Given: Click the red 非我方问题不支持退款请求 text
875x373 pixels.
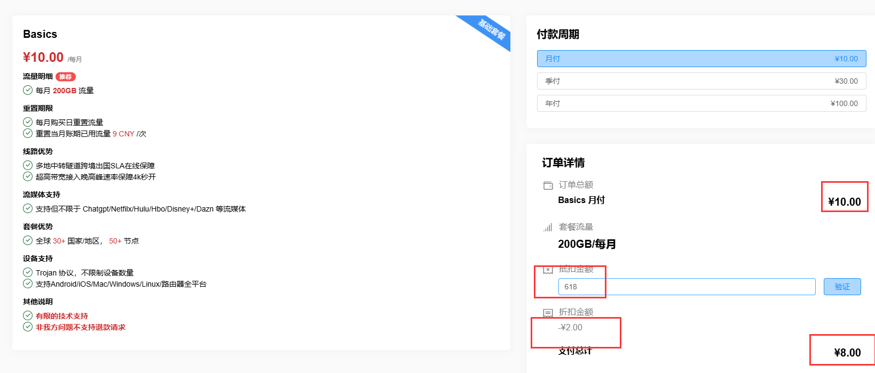Looking at the screenshot, I should point(81,327).
